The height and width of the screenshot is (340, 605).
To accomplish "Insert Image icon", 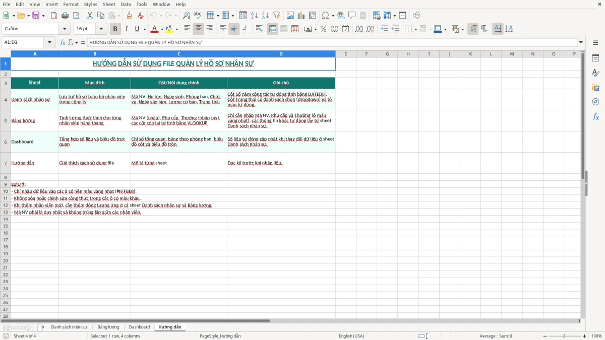I will click(290, 16).
